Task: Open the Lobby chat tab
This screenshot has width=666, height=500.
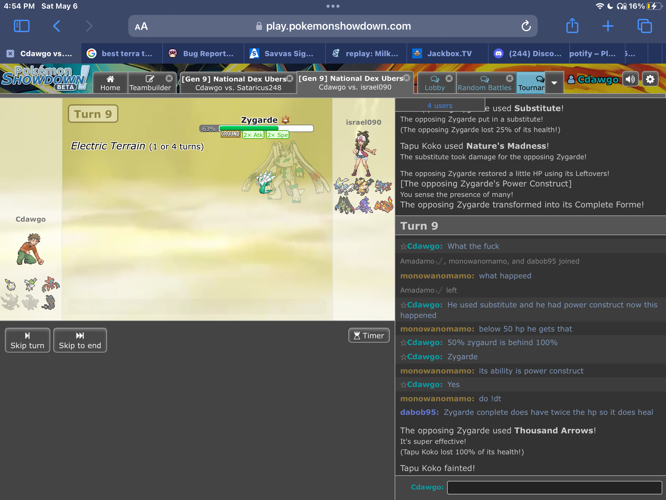Action: click(x=435, y=83)
